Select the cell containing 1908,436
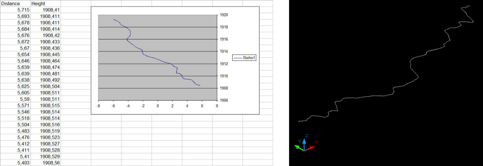This screenshot has width=483, height=166. coord(46,48)
